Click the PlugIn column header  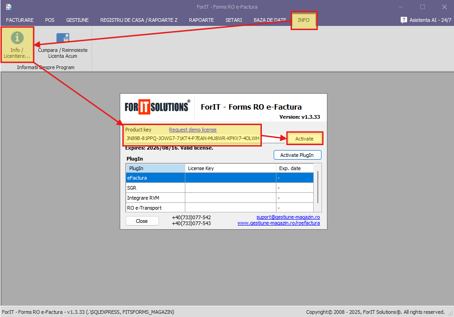click(x=155, y=168)
